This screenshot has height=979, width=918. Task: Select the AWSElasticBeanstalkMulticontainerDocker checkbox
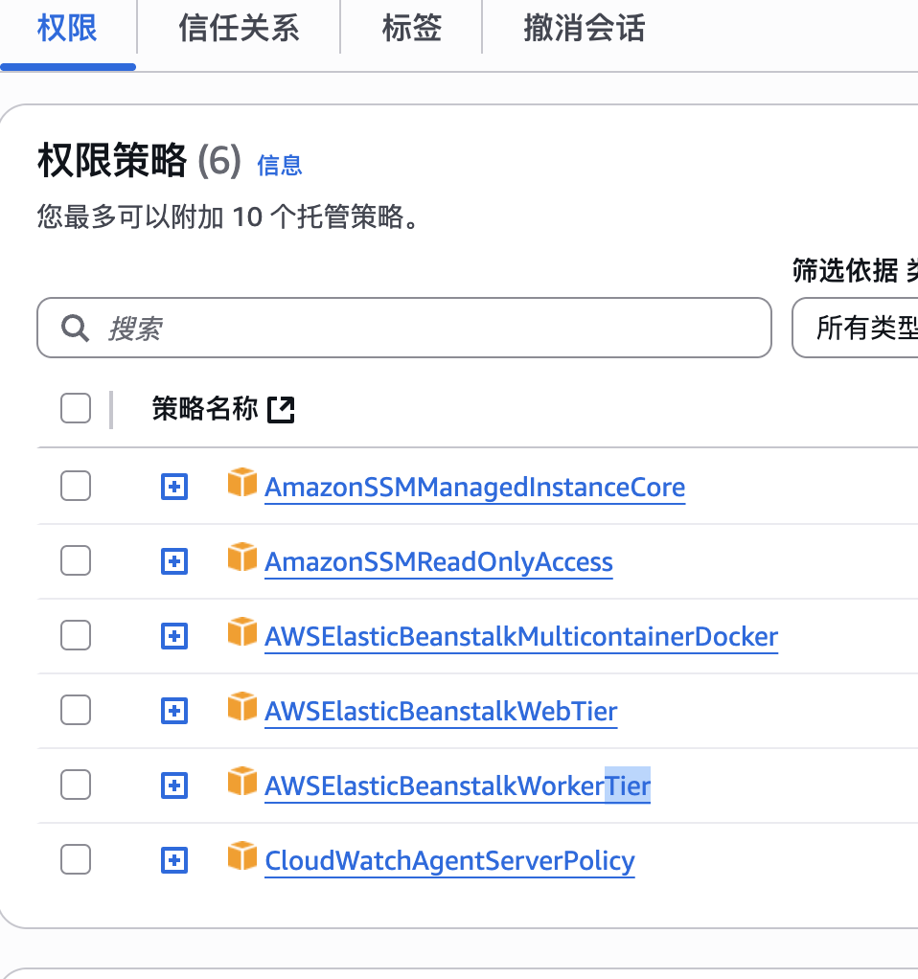(76, 635)
